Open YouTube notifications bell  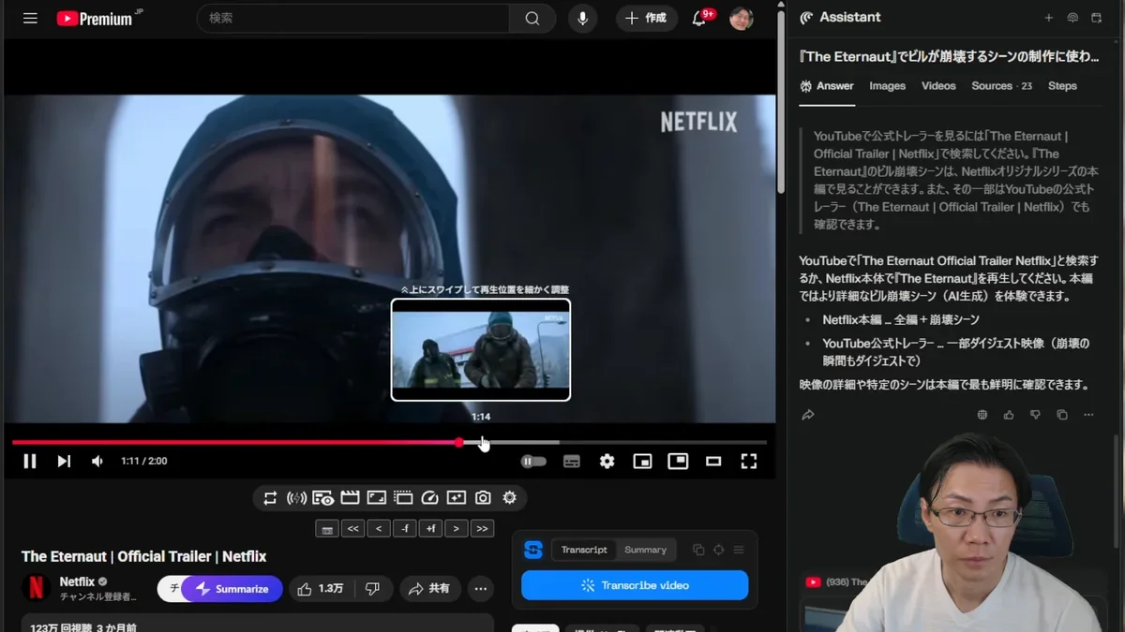699,19
